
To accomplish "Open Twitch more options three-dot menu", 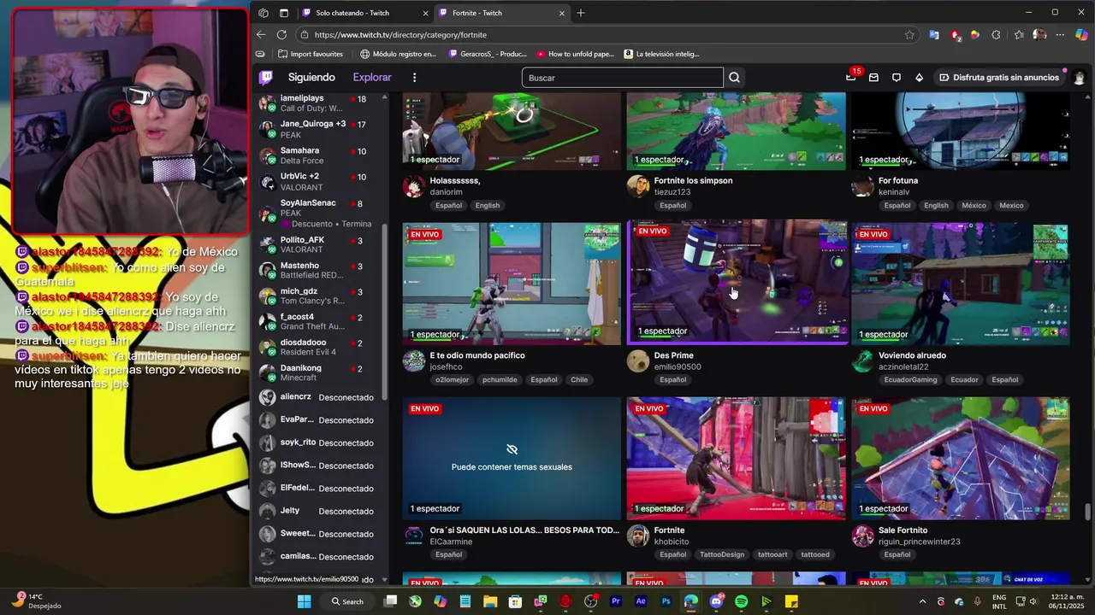I will 414,77.
